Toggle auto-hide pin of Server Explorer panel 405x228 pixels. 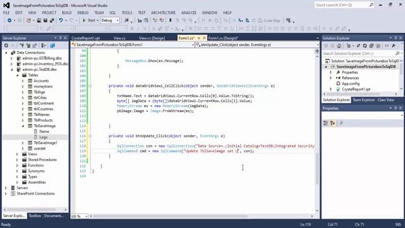[61, 38]
